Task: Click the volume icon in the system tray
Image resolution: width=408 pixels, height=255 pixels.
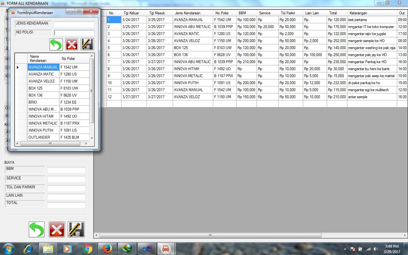Action: click(375, 250)
